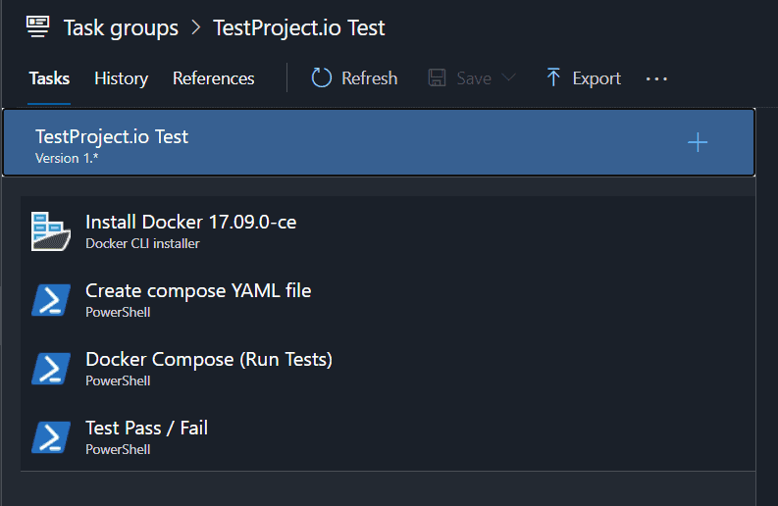Click the Task groups header icon
This screenshot has width=778, height=506.
[x=37, y=26]
